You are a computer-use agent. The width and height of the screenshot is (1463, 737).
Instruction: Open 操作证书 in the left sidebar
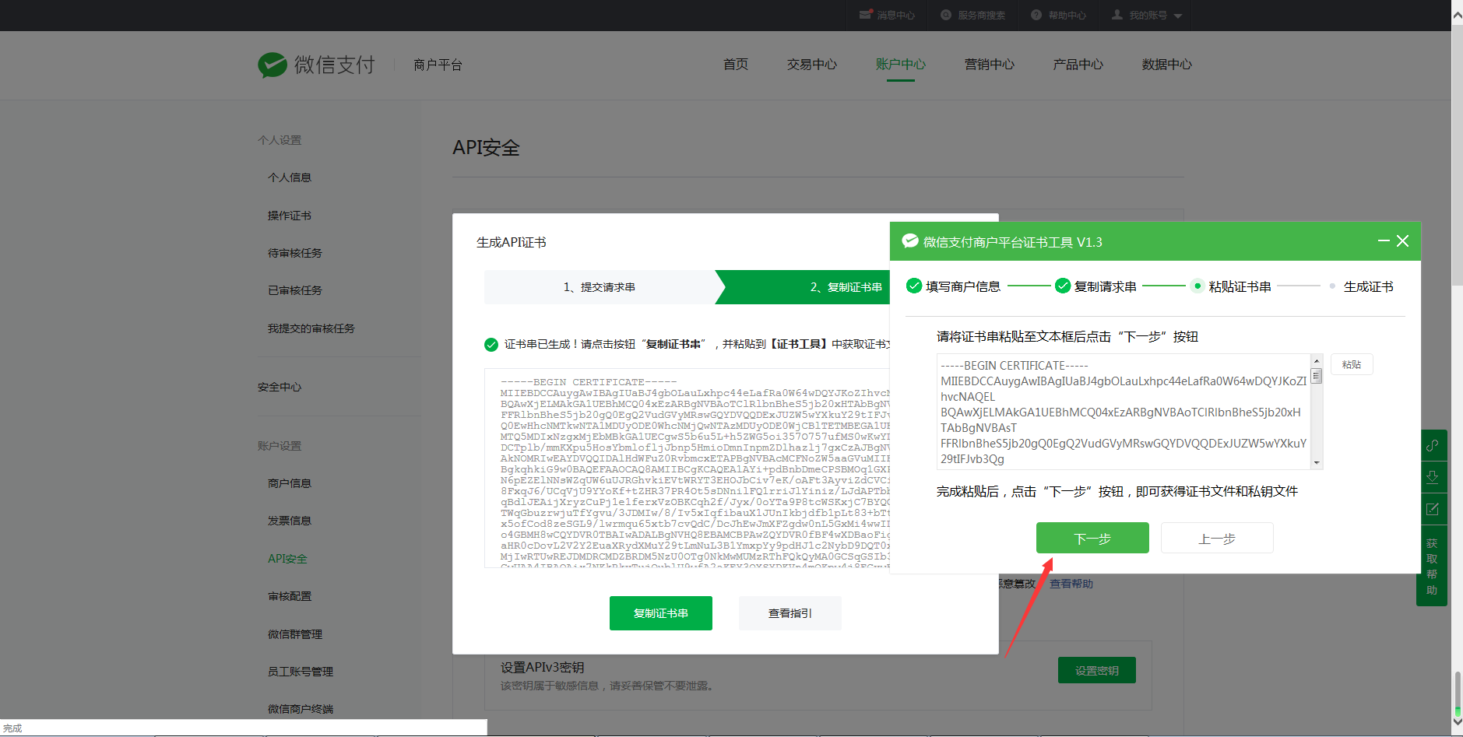[290, 216]
